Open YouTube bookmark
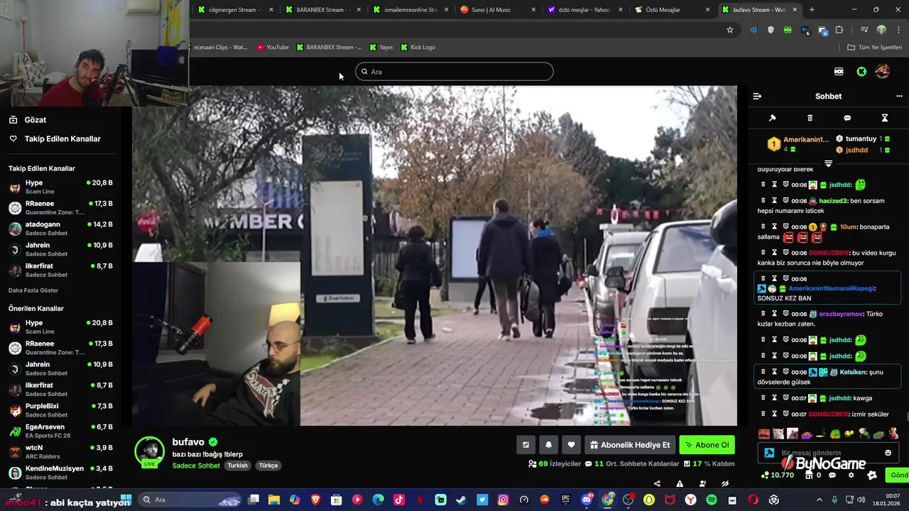909x511 pixels. click(273, 48)
